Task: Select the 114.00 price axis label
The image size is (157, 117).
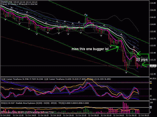Action: click(153, 24)
